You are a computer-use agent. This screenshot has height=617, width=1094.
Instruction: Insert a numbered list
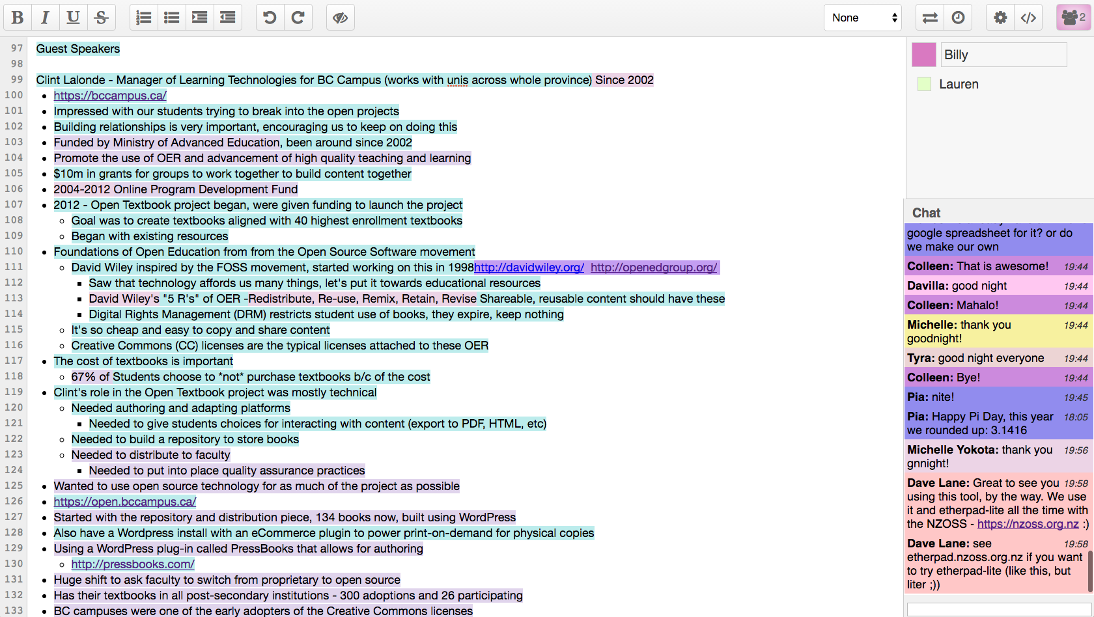(x=143, y=18)
